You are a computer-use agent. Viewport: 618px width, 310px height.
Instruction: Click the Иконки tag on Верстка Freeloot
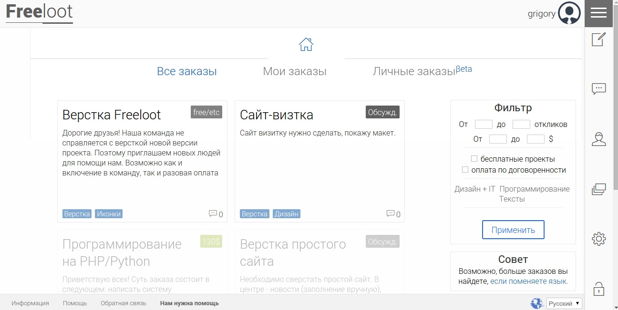coord(109,214)
